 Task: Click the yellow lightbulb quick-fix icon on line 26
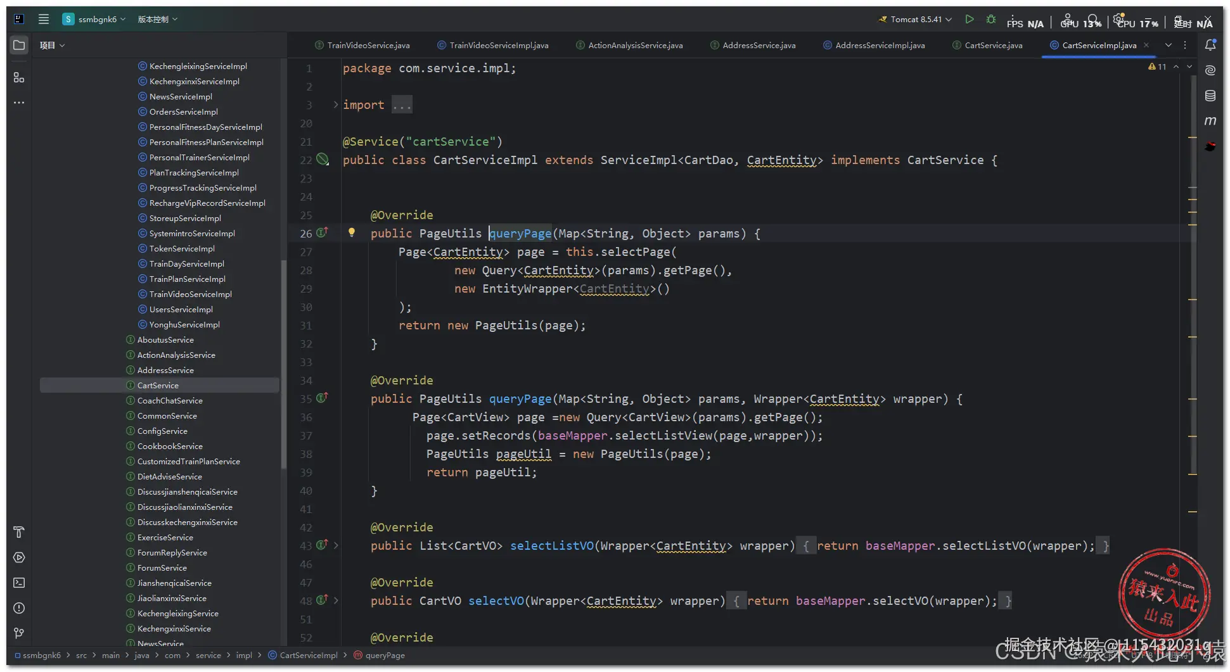pyautogui.click(x=352, y=232)
